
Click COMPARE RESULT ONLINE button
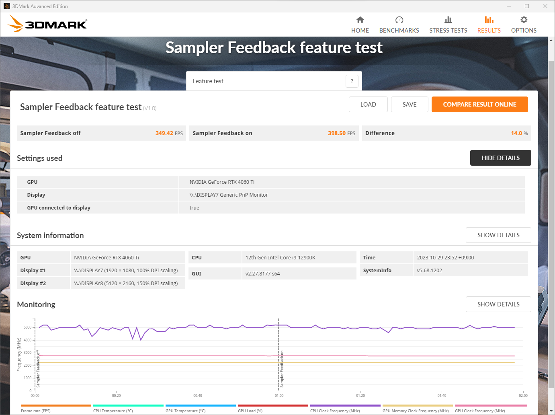pyautogui.click(x=480, y=105)
